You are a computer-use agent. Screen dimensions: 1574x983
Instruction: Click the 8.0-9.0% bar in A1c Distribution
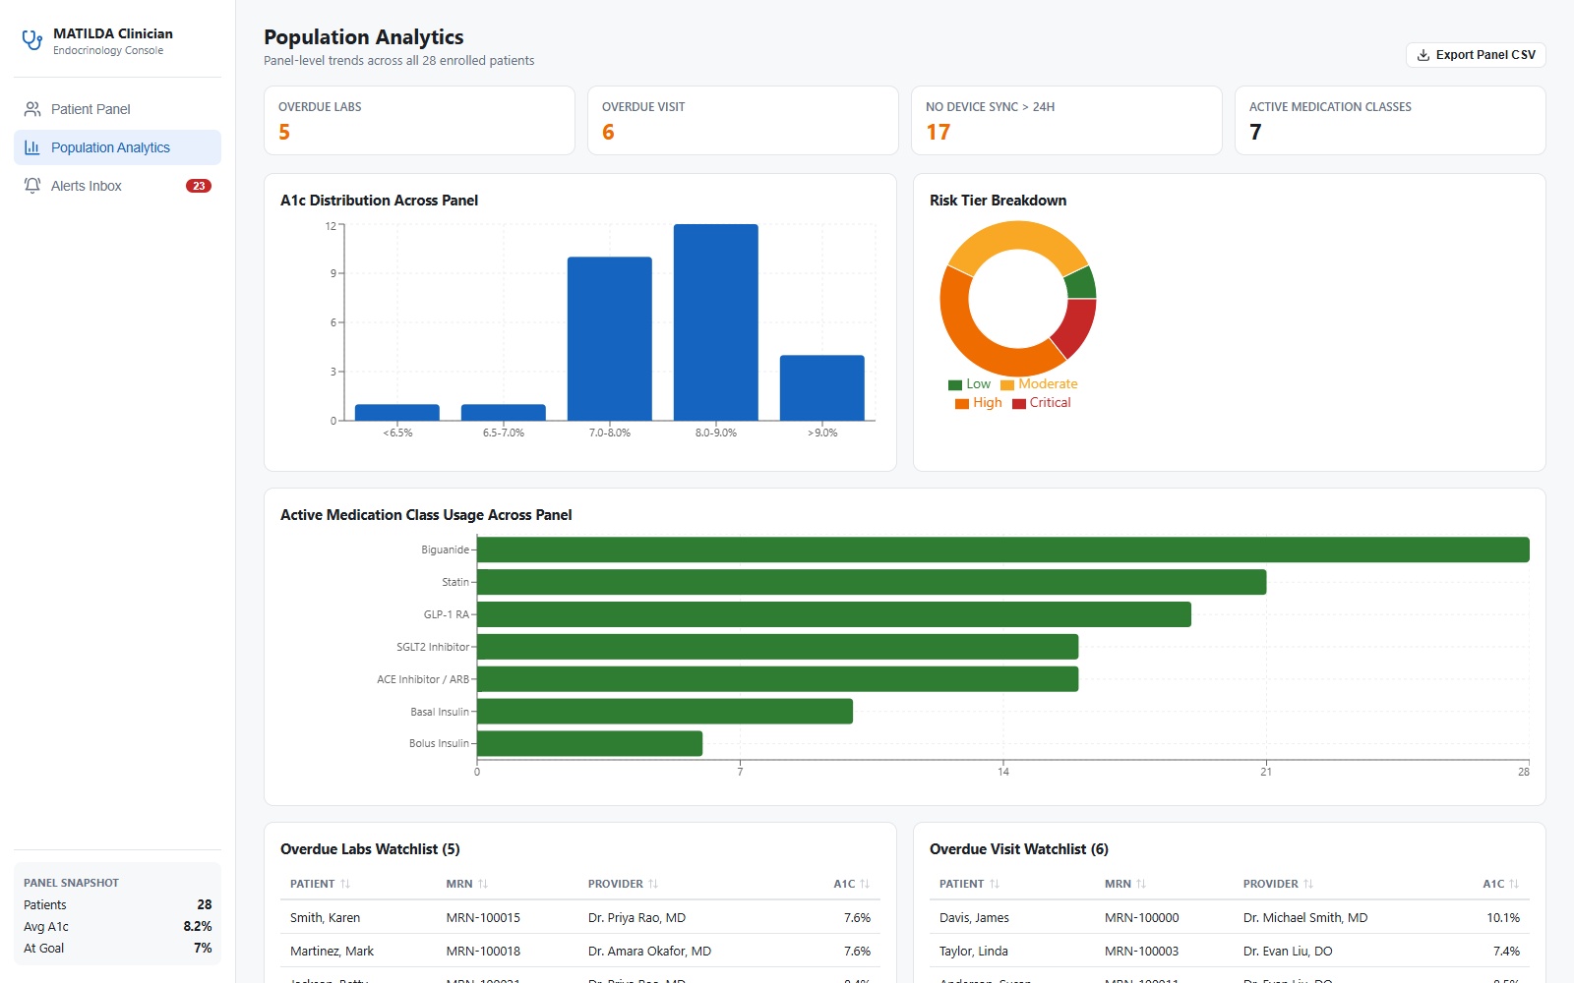tap(716, 322)
